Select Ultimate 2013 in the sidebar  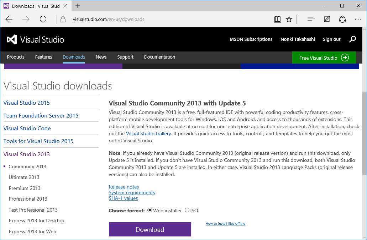[x=24, y=177]
